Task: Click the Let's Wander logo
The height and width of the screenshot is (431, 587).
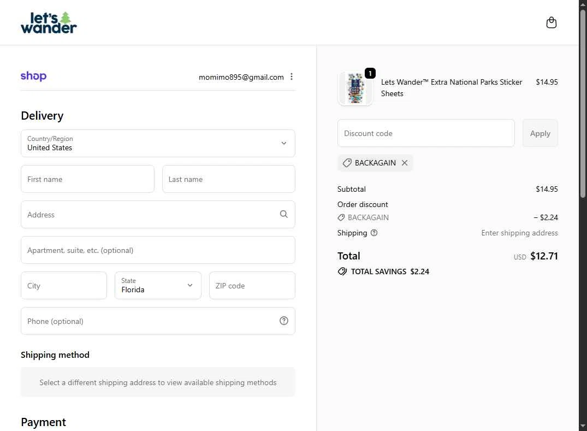Action: 49,23
